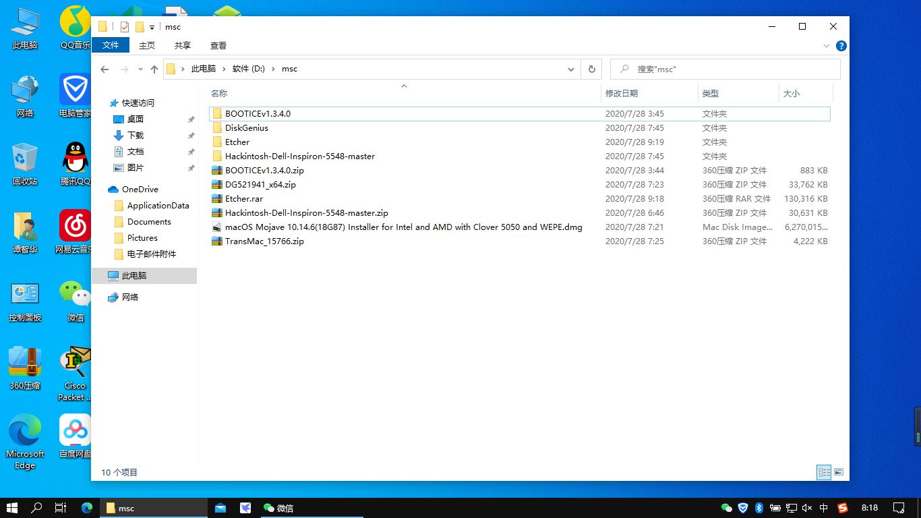This screenshot has width=921, height=518.
Task: Open the 文件 menu tab
Action: click(111, 45)
